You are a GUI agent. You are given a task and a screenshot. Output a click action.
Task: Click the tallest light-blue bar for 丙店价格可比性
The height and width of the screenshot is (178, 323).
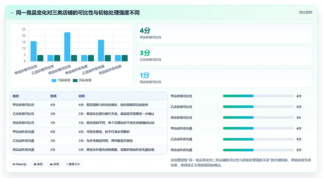pos(67,47)
